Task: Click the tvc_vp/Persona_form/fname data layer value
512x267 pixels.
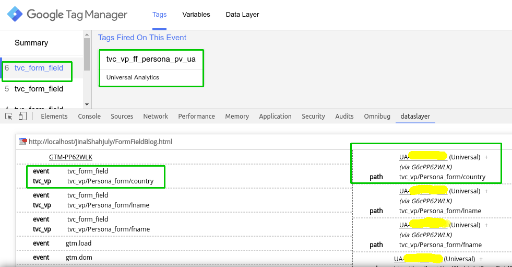Action: click(109, 229)
